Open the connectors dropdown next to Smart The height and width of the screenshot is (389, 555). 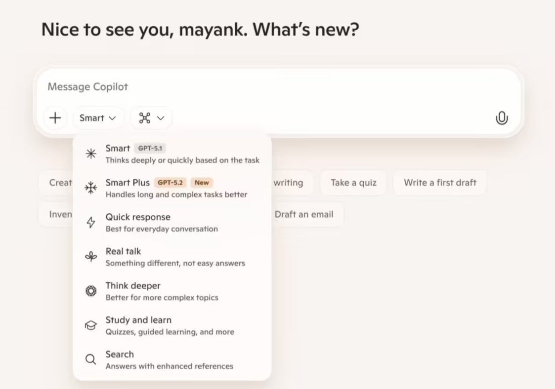(x=151, y=118)
